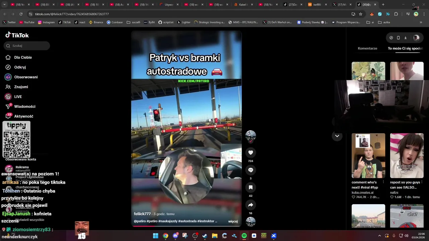Open Znajomi page
The width and height of the screenshot is (429, 241).
pyautogui.click(x=21, y=87)
